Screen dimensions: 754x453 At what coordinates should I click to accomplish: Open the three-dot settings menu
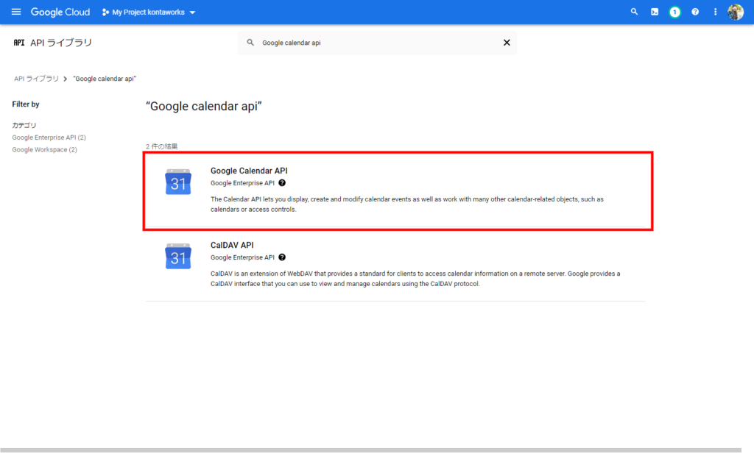(x=715, y=12)
